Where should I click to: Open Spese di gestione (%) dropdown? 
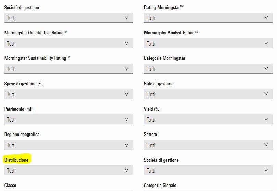click(x=68, y=94)
